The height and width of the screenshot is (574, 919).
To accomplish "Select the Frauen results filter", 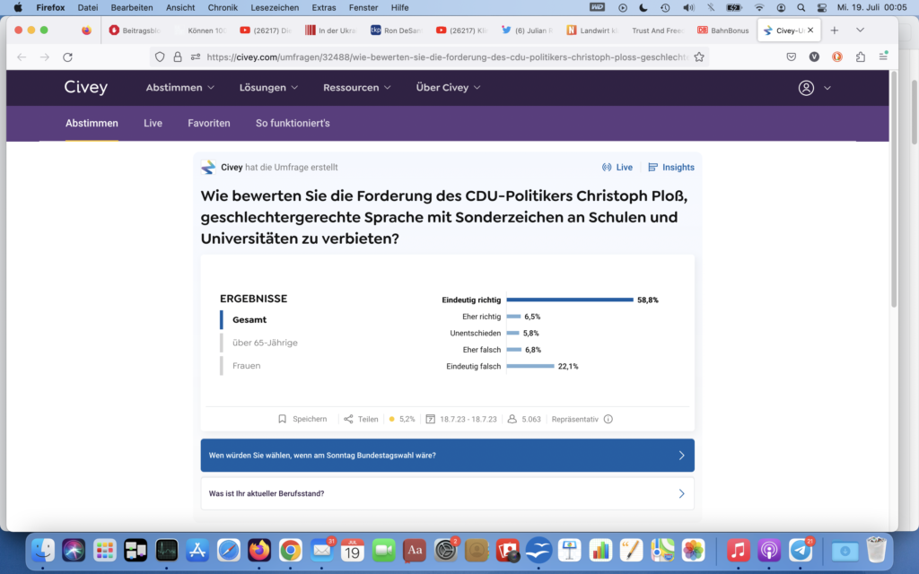I will pos(247,366).
